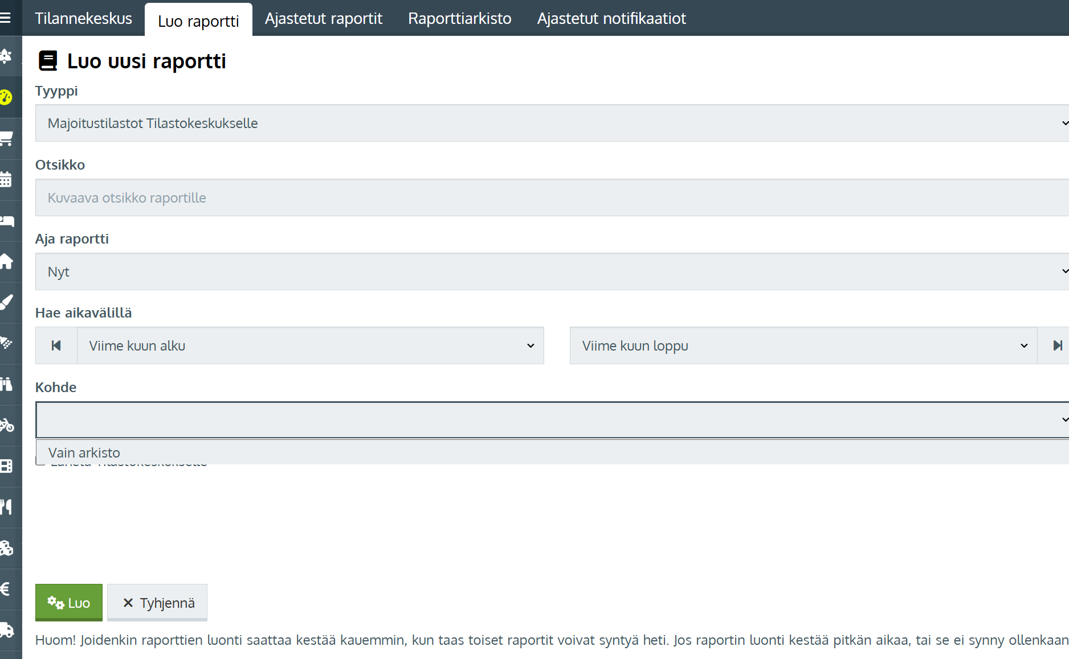This screenshot has width=1069, height=659.
Task: Open the Viime kuun alku dropdown
Action: tap(311, 345)
